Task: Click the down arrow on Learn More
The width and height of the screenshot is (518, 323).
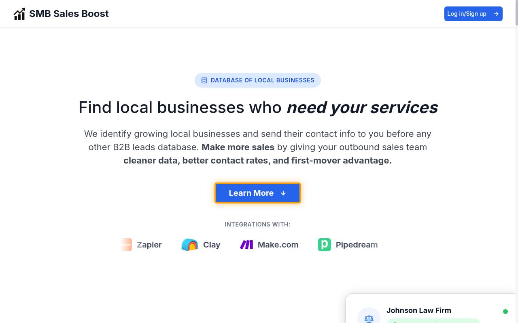Action: pyautogui.click(x=283, y=193)
